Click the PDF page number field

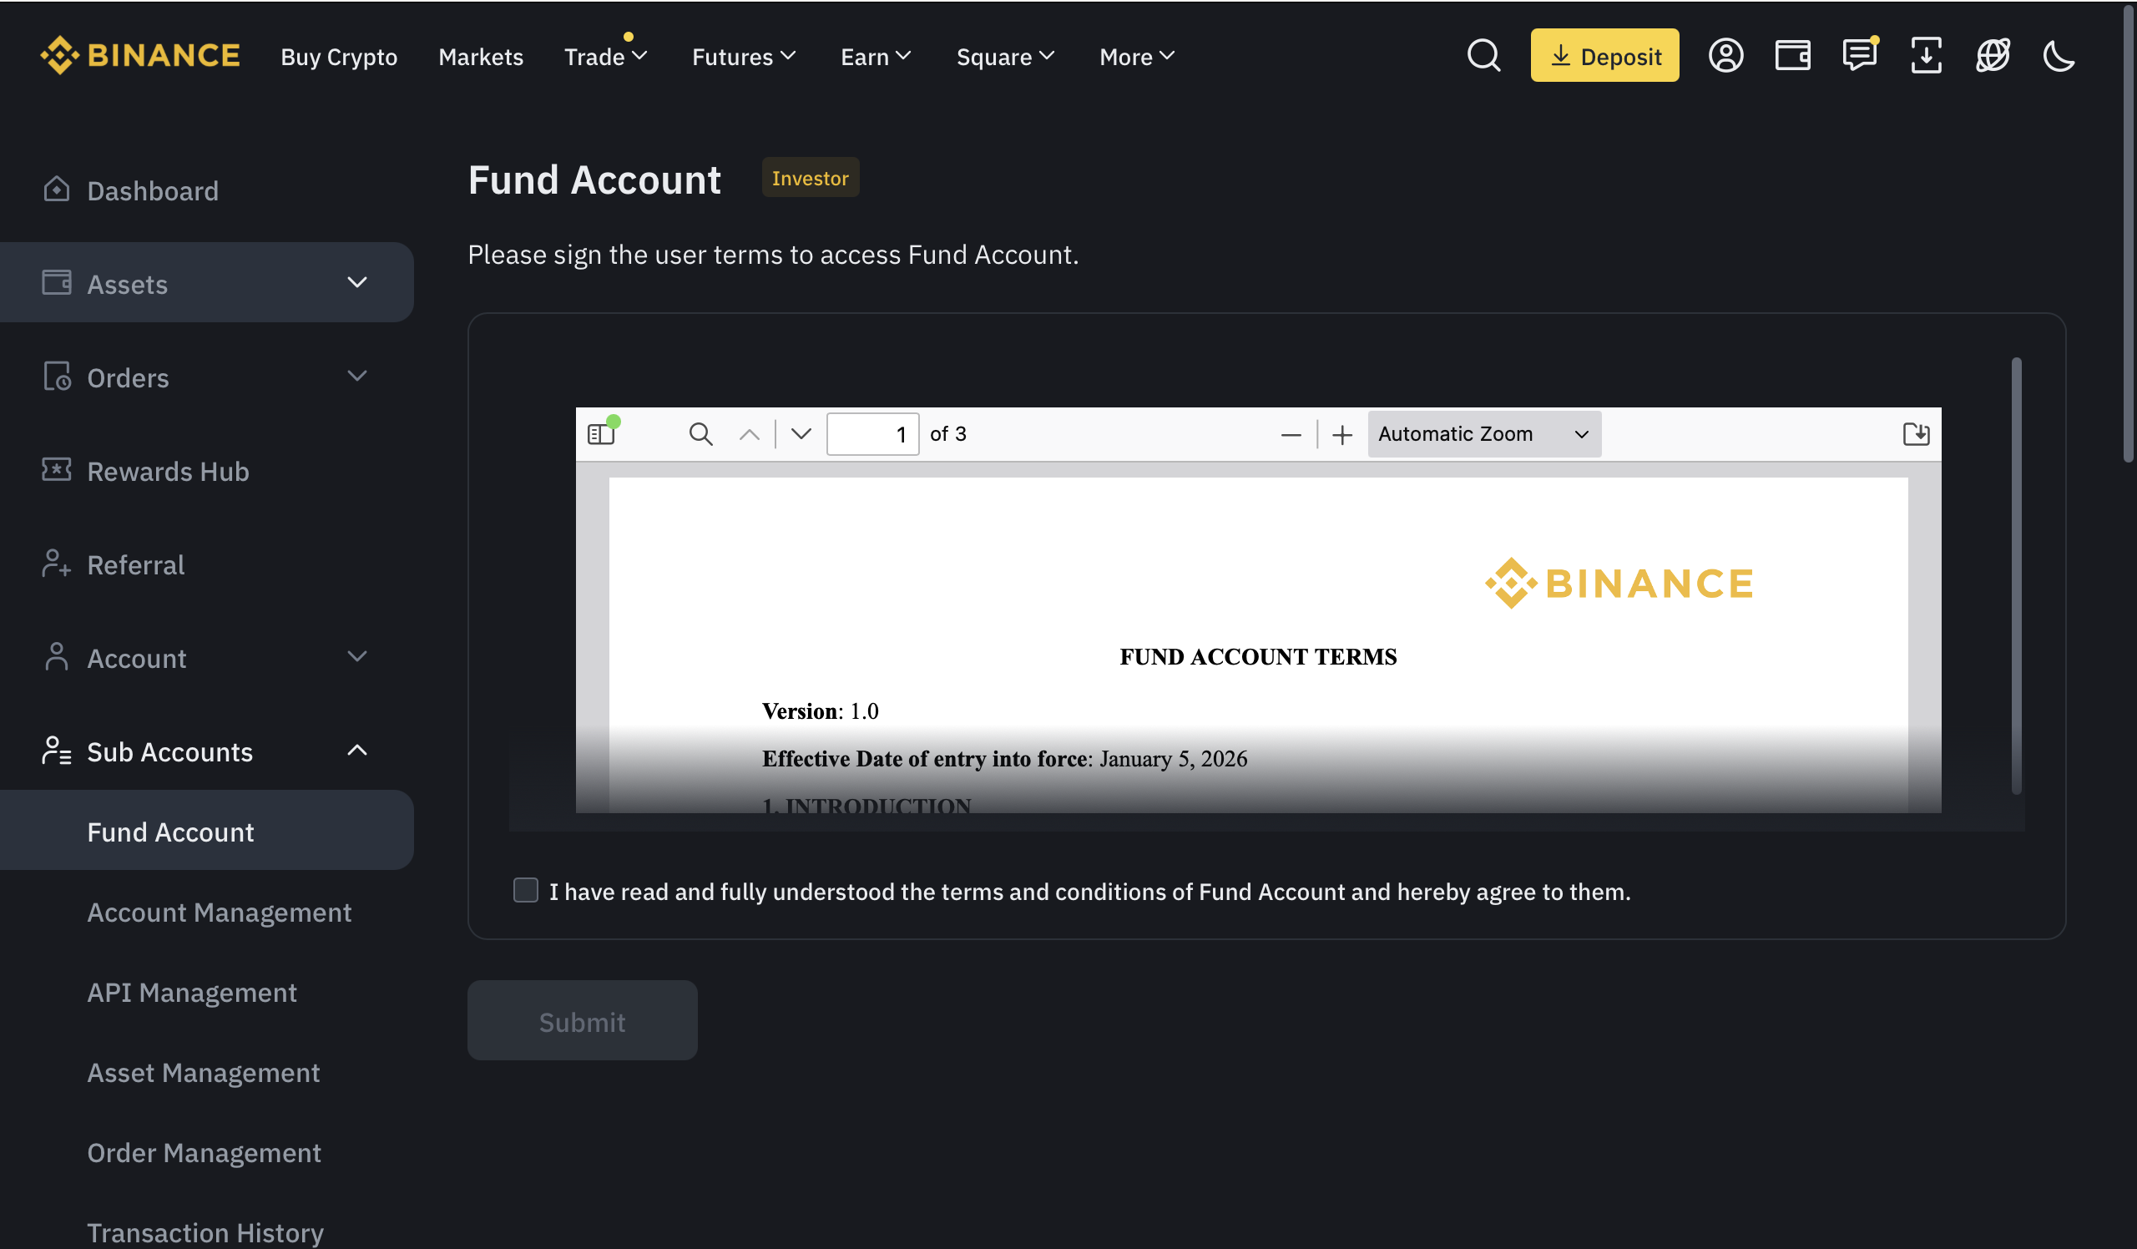(871, 434)
